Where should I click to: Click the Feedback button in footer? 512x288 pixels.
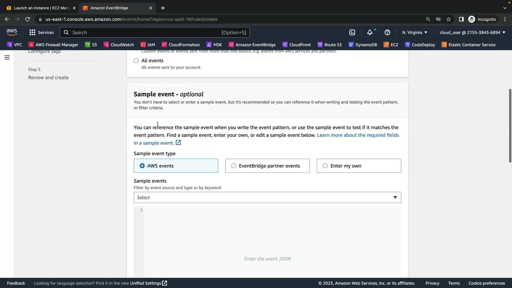pos(16,283)
